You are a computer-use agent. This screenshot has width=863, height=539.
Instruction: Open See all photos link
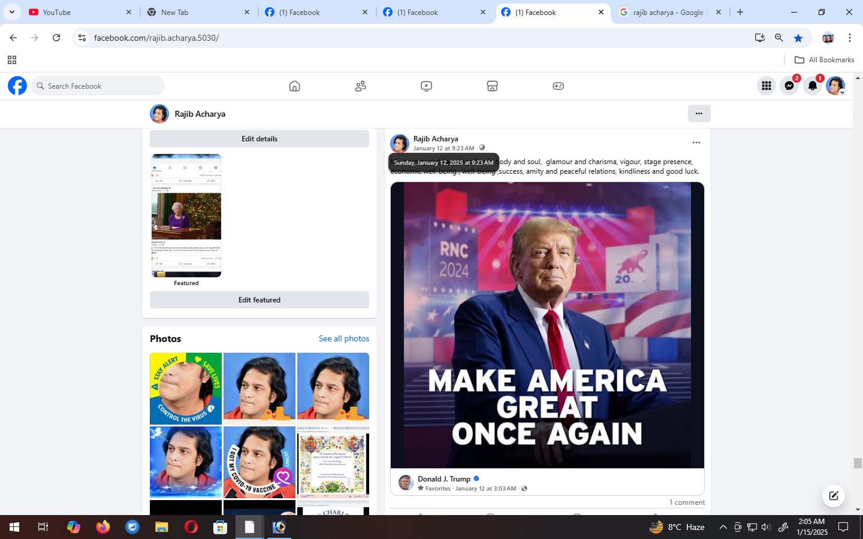point(344,338)
